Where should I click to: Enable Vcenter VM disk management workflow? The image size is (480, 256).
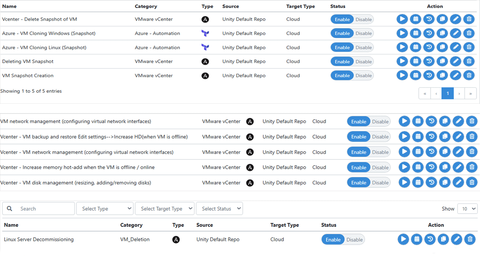point(358,183)
